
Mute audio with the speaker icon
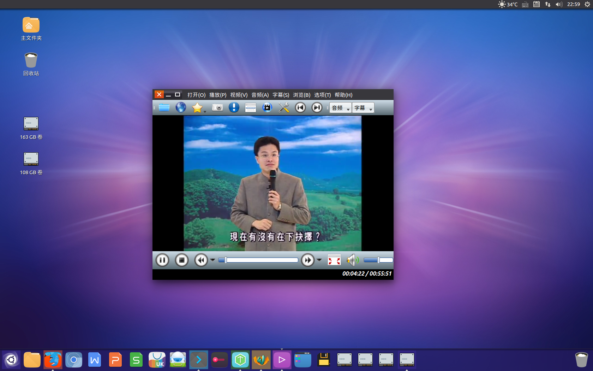(353, 260)
